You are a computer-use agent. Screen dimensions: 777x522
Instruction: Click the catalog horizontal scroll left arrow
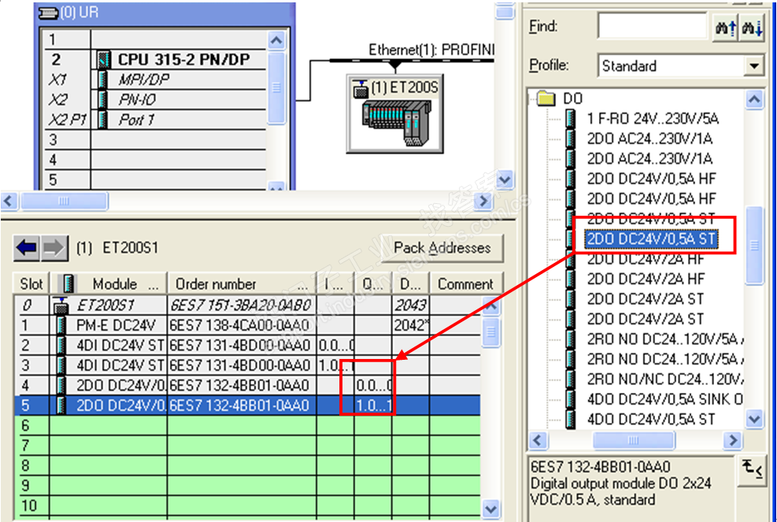538,439
